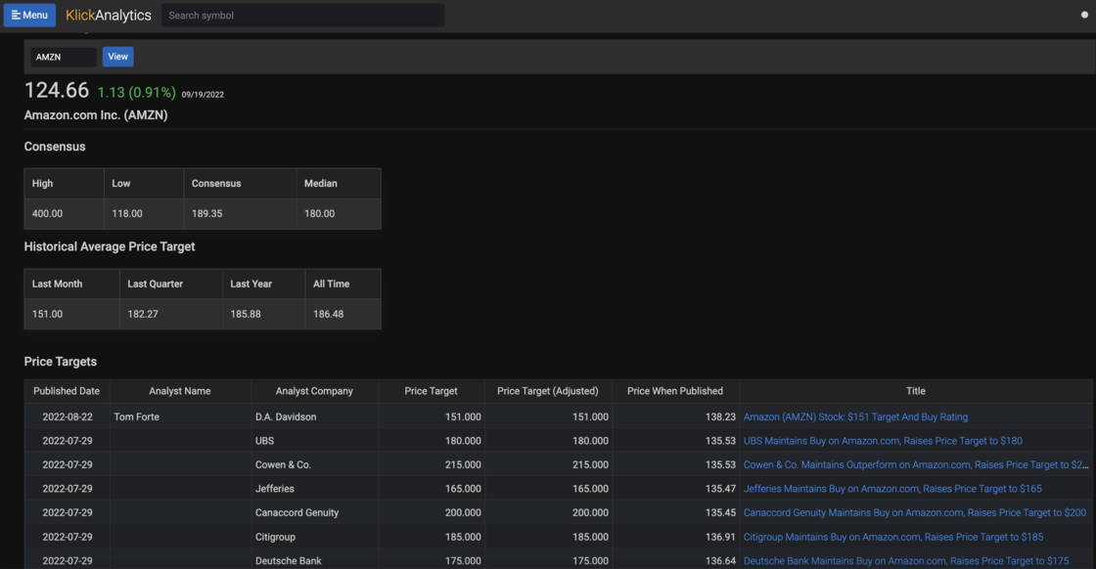Click price when published 138.23
Viewport: 1096px width, 569px height.
pos(720,416)
